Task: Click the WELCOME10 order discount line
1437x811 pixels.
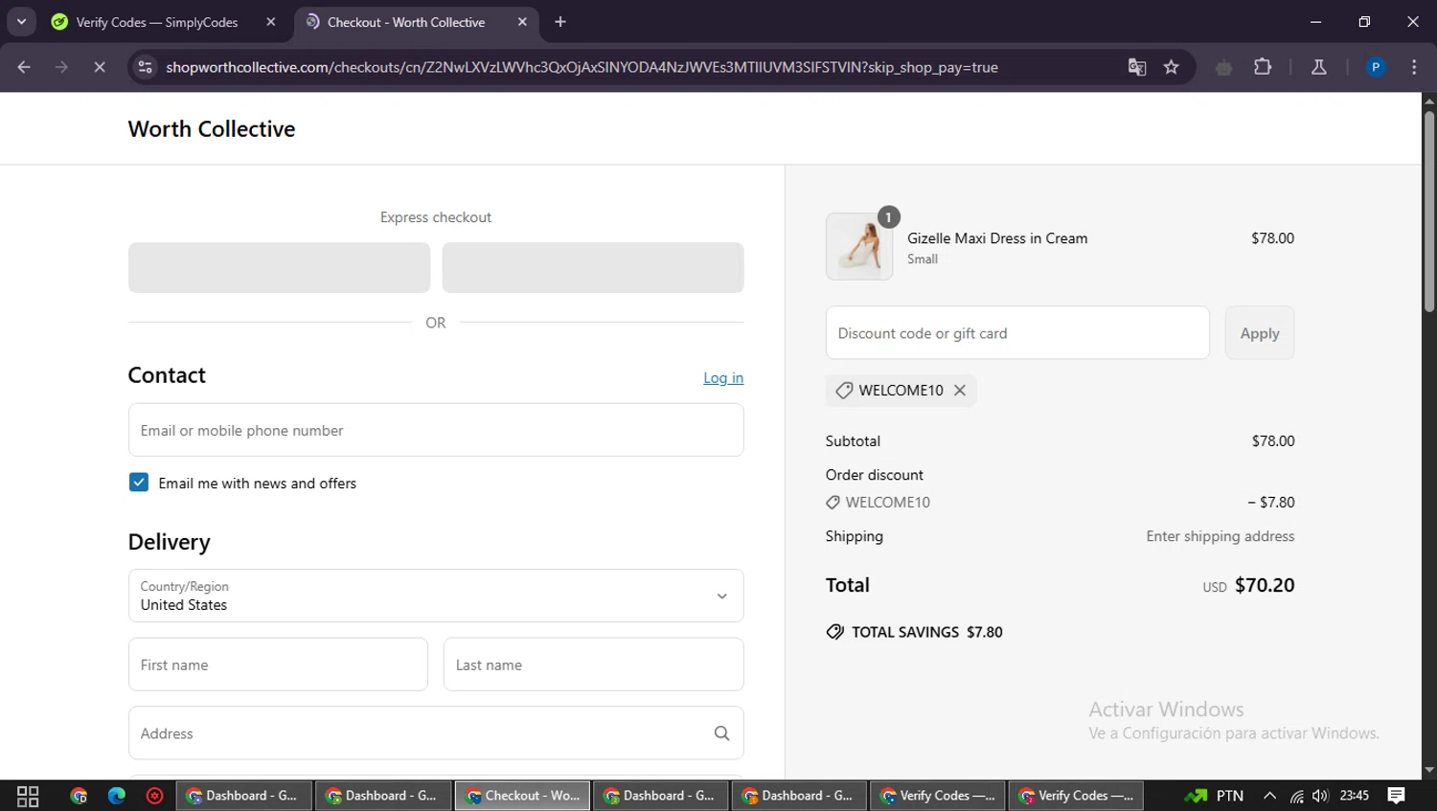Action: click(1060, 502)
